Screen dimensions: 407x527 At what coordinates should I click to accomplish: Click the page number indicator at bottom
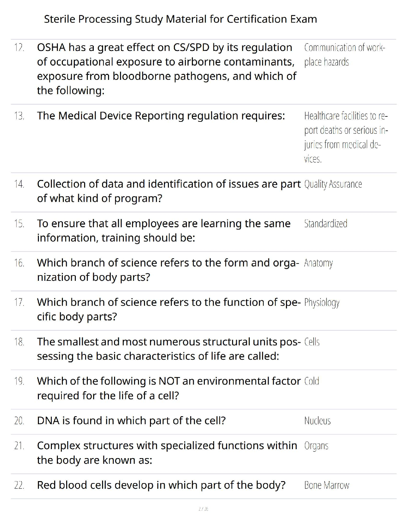pos(203,509)
